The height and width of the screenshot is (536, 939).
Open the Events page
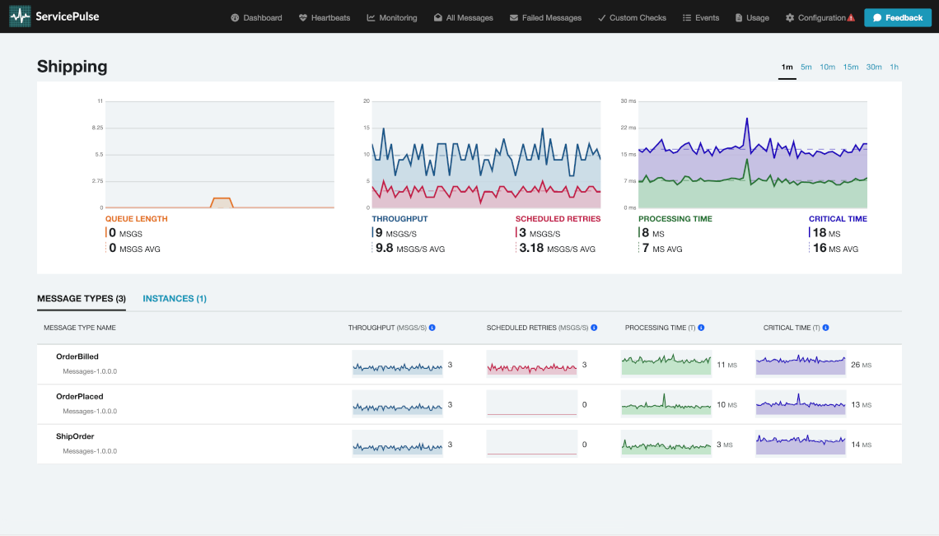tap(701, 17)
